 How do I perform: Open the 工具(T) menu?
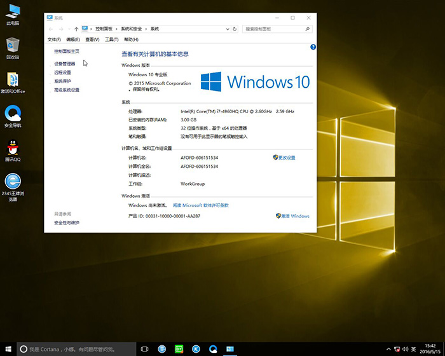coord(111,39)
